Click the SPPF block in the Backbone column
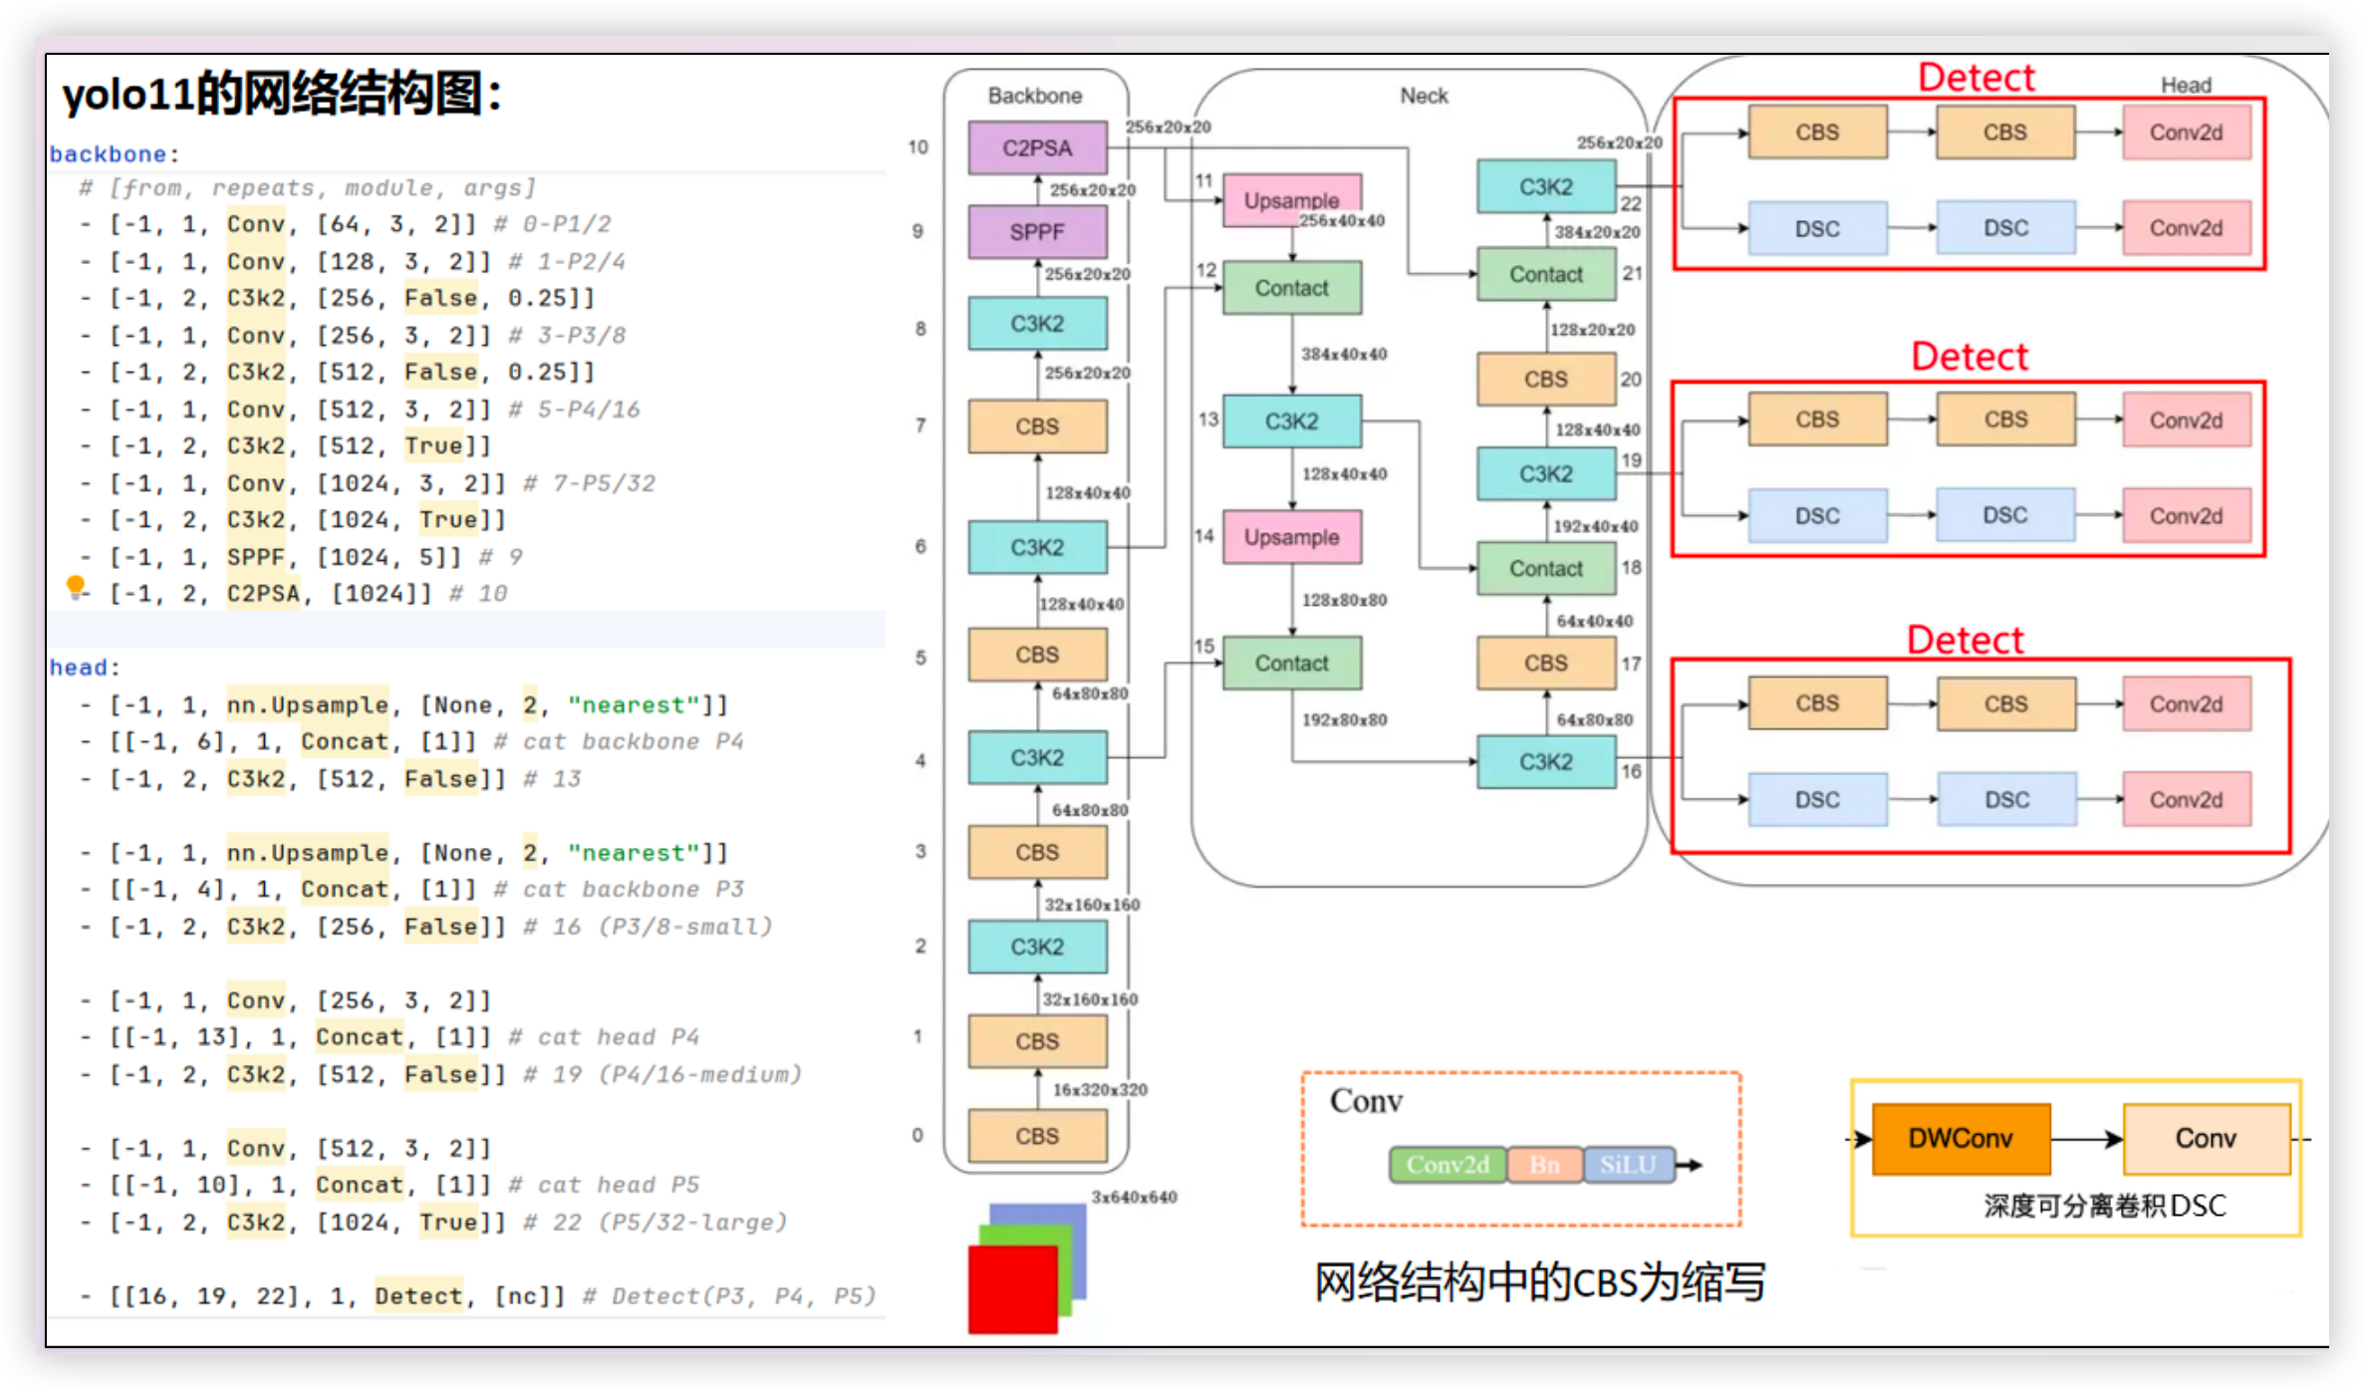This screenshot has width=2365, height=1391. [1036, 231]
